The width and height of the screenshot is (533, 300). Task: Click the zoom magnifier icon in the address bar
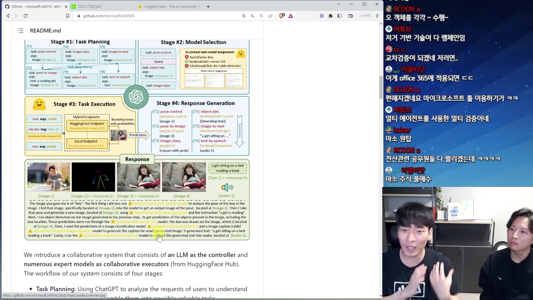[262, 16]
